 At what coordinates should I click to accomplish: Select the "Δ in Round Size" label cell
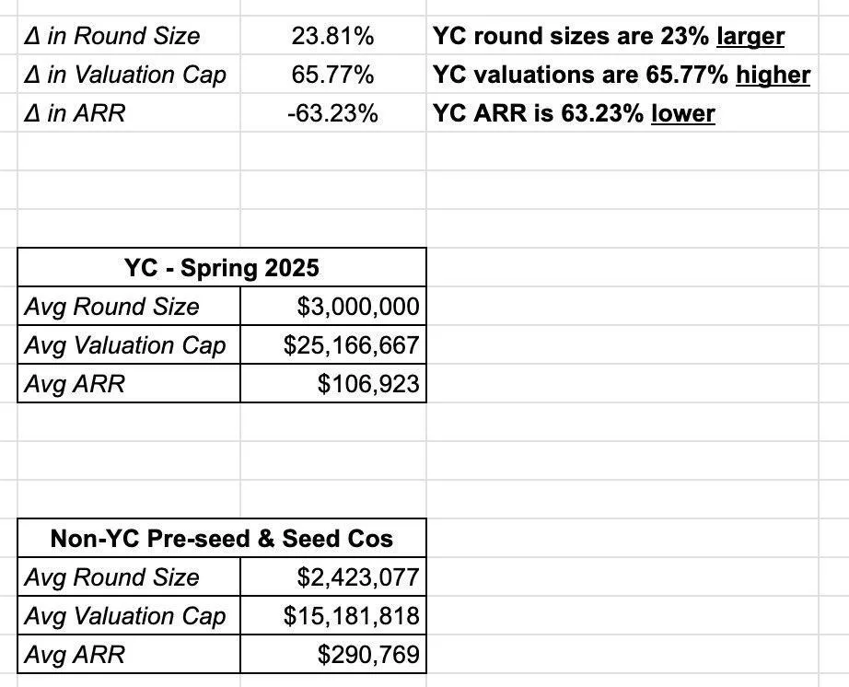111,36
